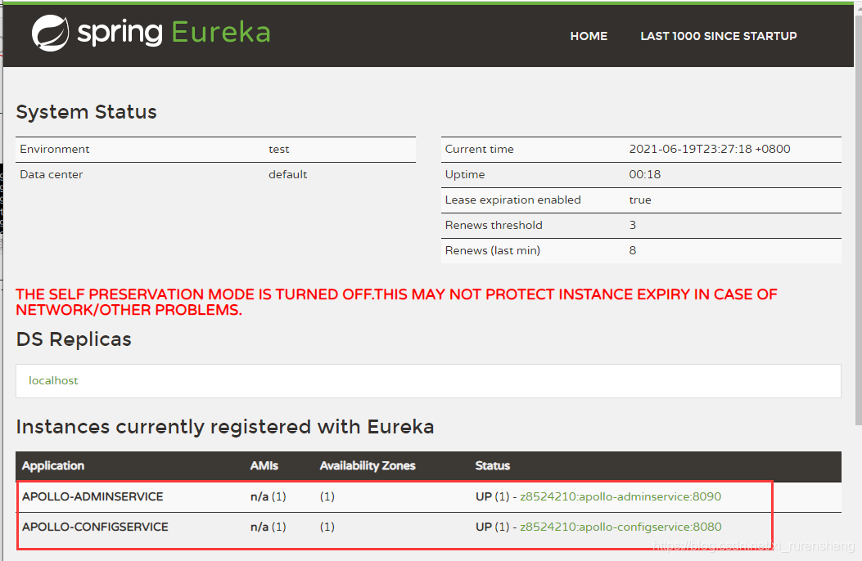862x561 pixels.
Task: Click the AMIs column header
Action: (x=264, y=466)
